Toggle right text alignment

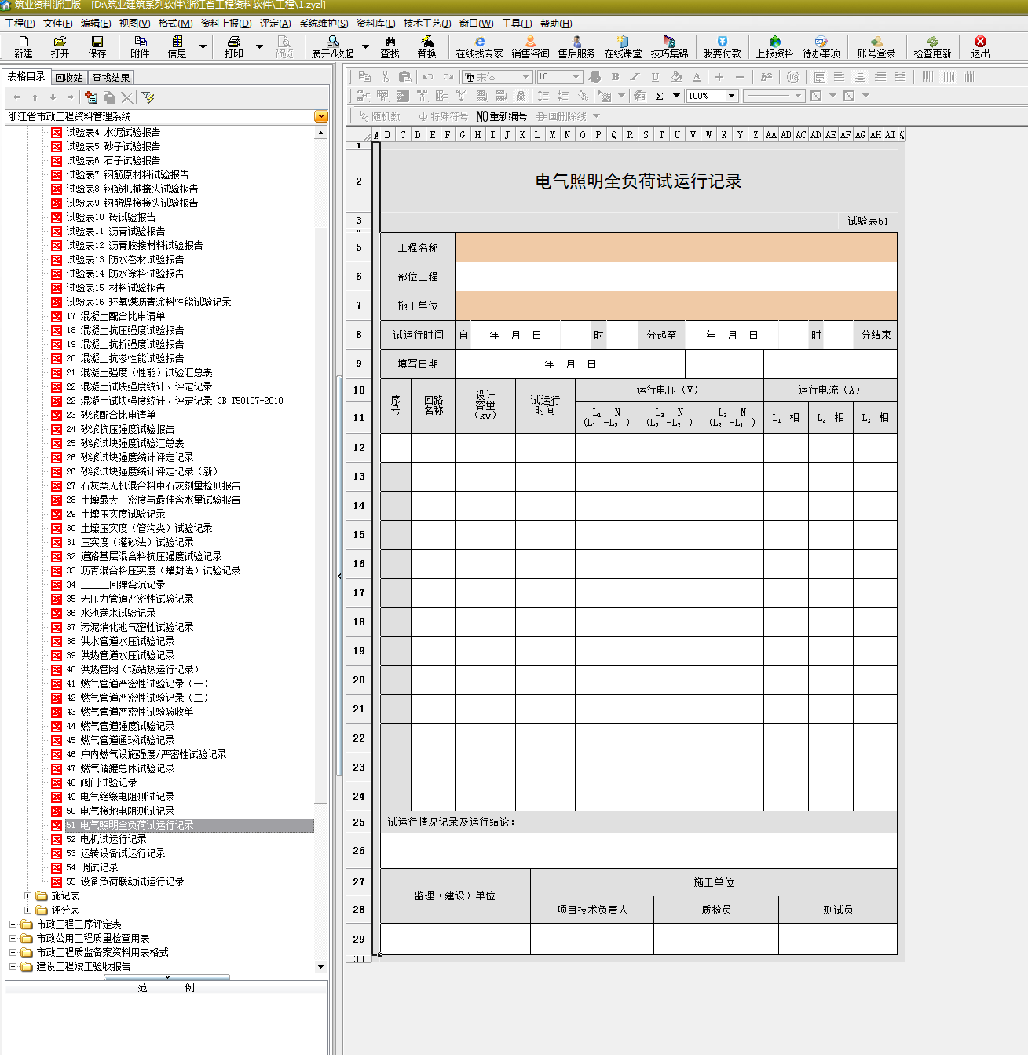[x=880, y=77]
